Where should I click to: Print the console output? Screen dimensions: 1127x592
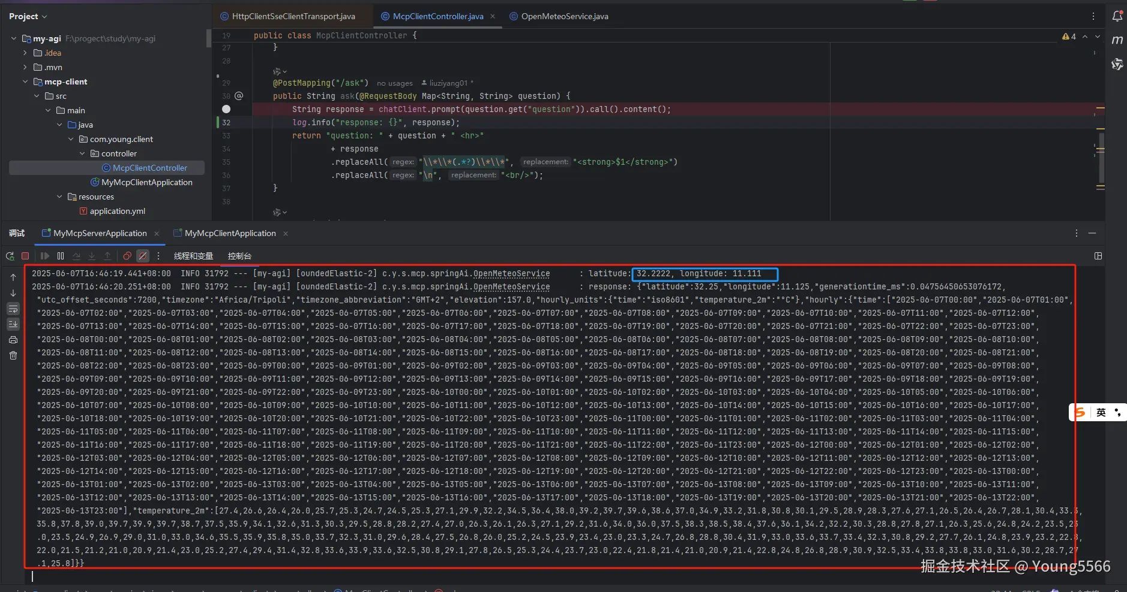tap(13, 340)
